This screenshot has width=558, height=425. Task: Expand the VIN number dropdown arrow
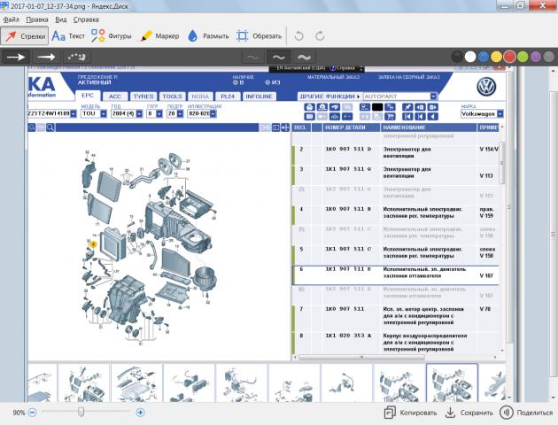(x=74, y=114)
